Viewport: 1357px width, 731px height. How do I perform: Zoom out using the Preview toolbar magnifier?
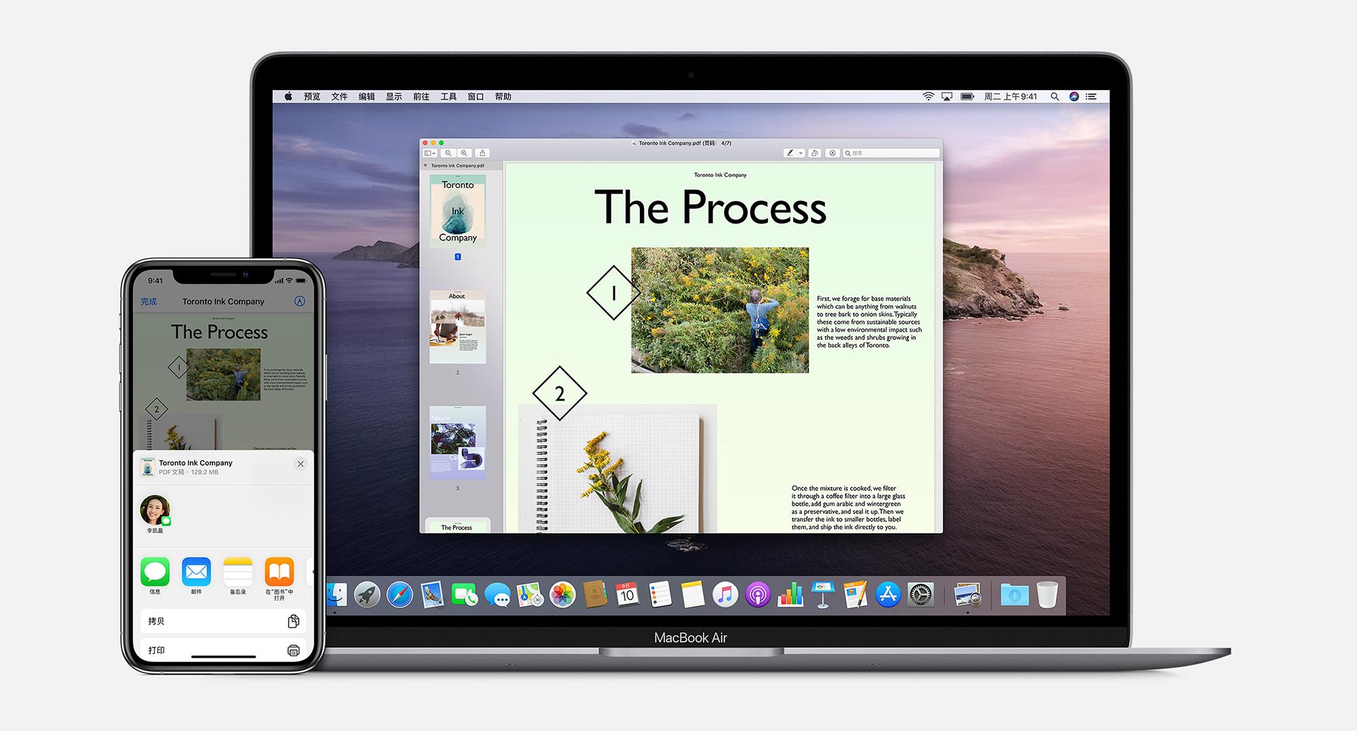click(448, 153)
